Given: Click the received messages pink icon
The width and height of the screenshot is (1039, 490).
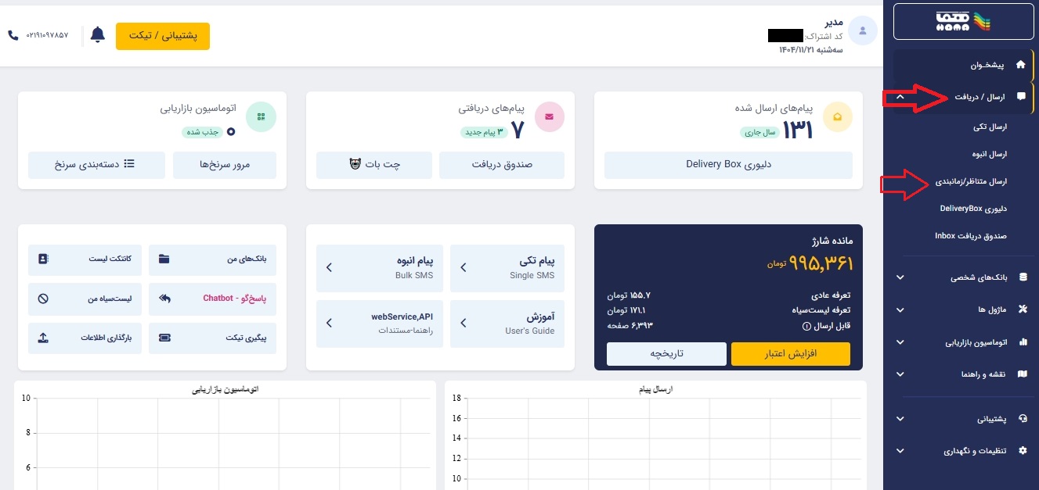Looking at the screenshot, I should 550,117.
